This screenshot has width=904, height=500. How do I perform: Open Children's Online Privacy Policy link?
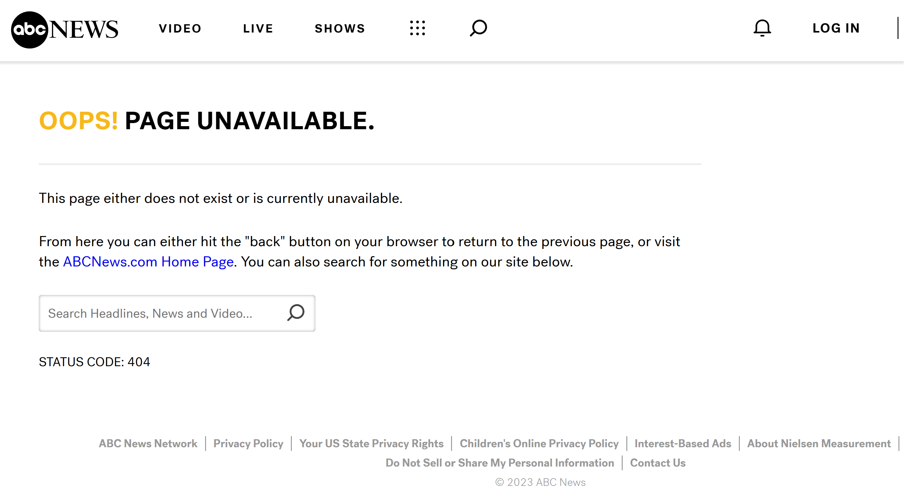pyautogui.click(x=539, y=443)
